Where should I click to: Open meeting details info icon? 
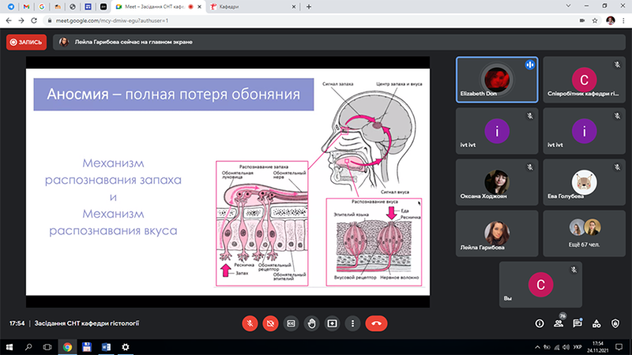tap(540, 323)
